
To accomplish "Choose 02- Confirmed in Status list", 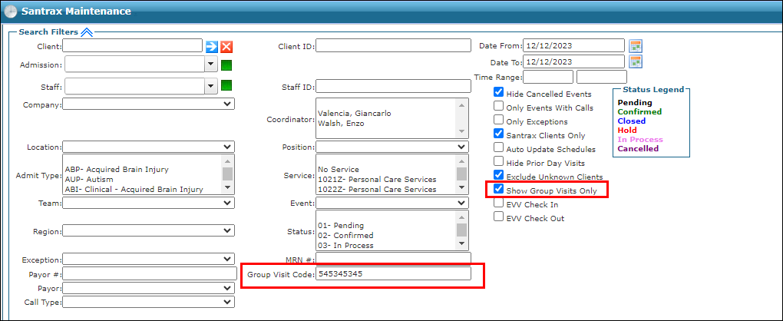I will (345, 235).
